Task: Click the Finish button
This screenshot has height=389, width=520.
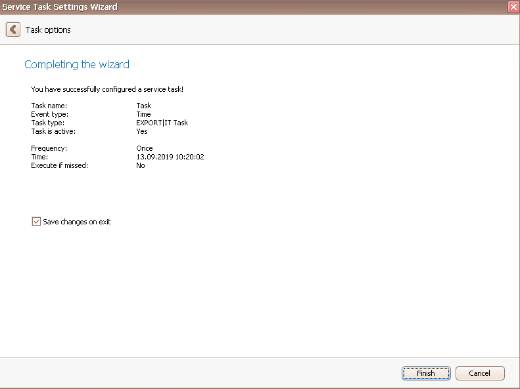Action: [x=426, y=373]
